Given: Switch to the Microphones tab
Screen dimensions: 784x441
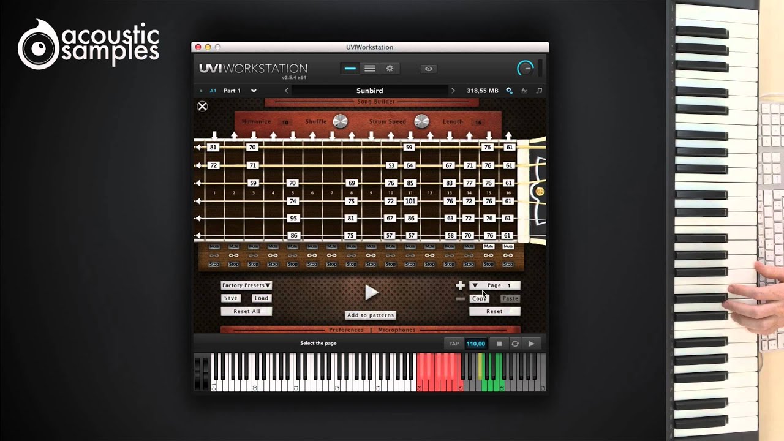Looking at the screenshot, I should 397,330.
